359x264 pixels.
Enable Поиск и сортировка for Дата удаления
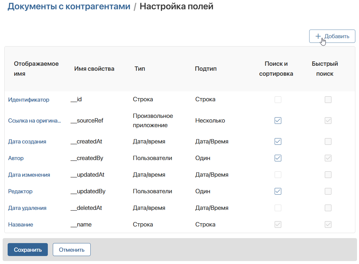tap(278, 208)
